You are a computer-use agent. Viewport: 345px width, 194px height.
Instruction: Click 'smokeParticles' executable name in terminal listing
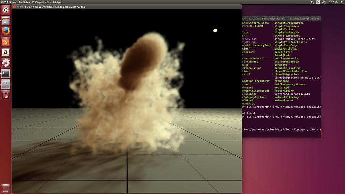coord(286,49)
